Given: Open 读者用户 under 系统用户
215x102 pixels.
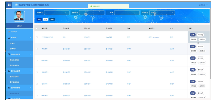Looking at the screenshot, I should pos(19,49).
